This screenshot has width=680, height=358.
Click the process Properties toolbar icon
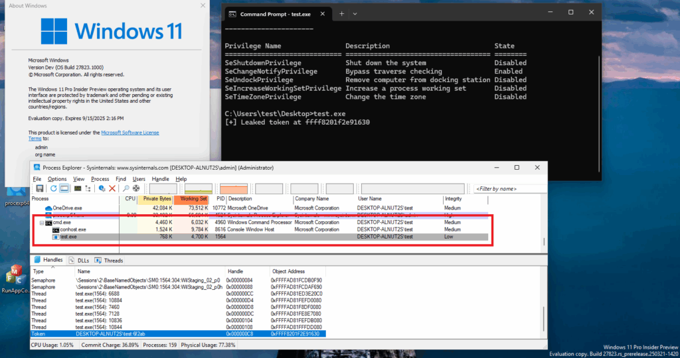click(102, 188)
